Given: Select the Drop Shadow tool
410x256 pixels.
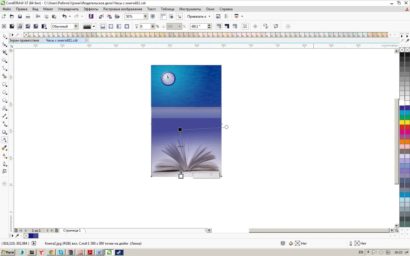Looking at the screenshot, I should [4, 132].
